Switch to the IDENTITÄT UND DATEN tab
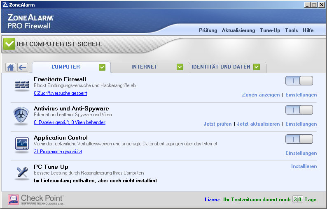The height and width of the screenshot is (209, 327). click(228, 67)
